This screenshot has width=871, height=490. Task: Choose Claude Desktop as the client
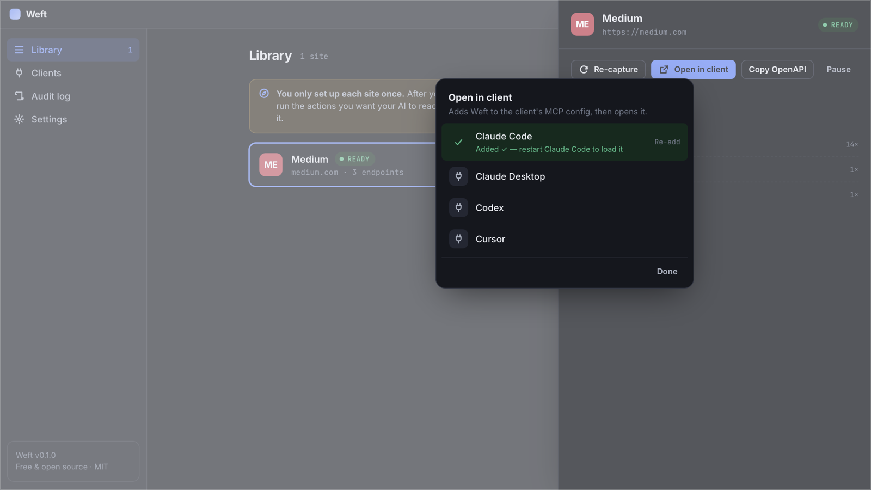565,176
